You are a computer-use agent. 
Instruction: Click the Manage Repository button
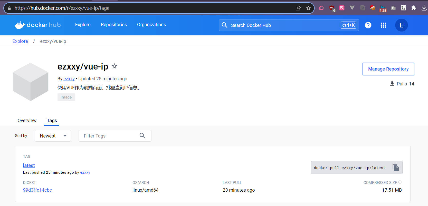388,69
